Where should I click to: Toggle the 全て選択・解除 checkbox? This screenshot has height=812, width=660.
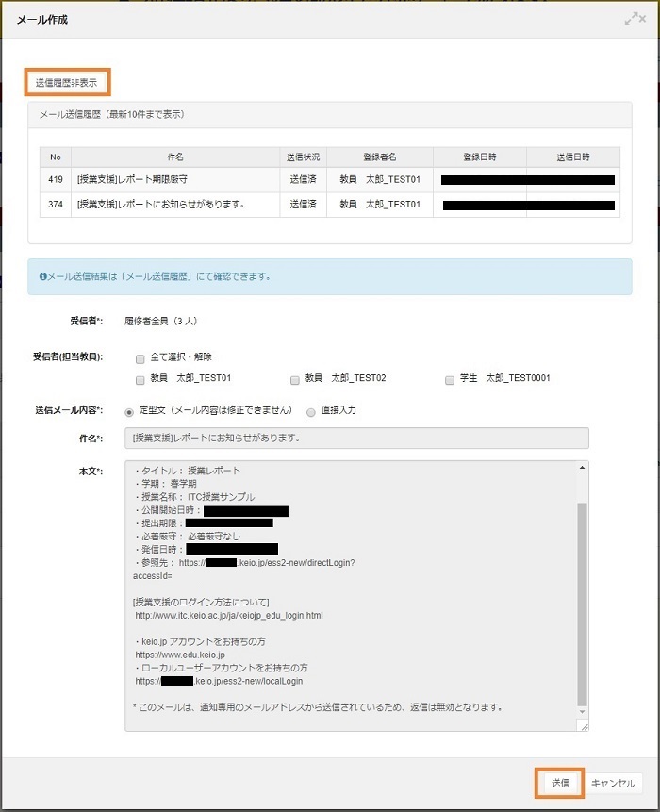click(x=140, y=358)
